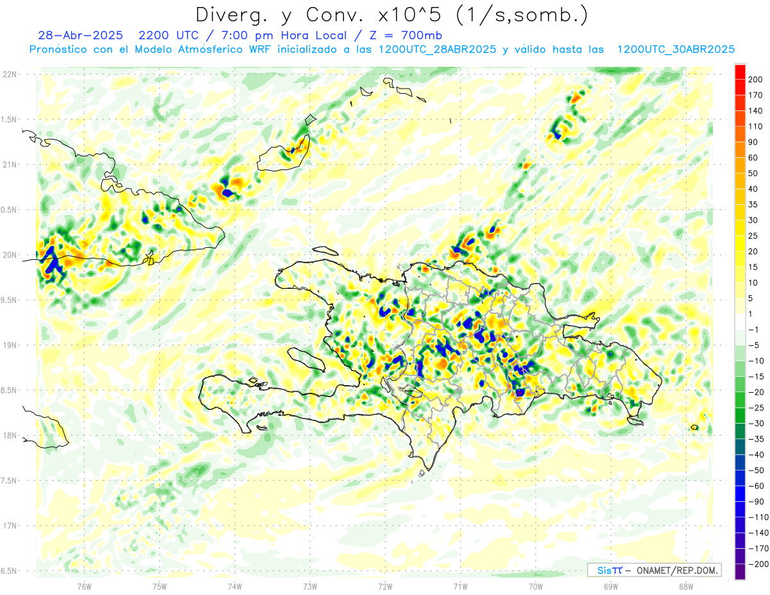This screenshot has width=770, height=595.
Task: Click the '1200UTC_30ABR2025' valid-until time
Action: (x=676, y=49)
